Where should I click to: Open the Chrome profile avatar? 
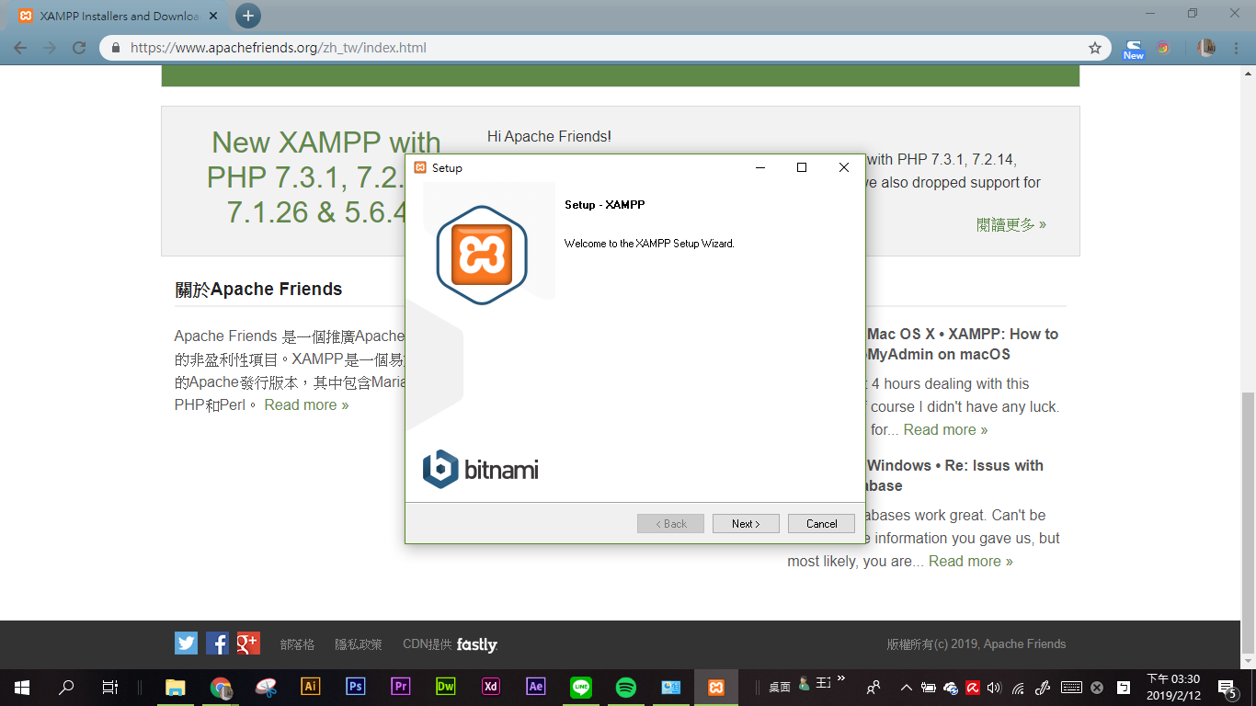(1206, 48)
